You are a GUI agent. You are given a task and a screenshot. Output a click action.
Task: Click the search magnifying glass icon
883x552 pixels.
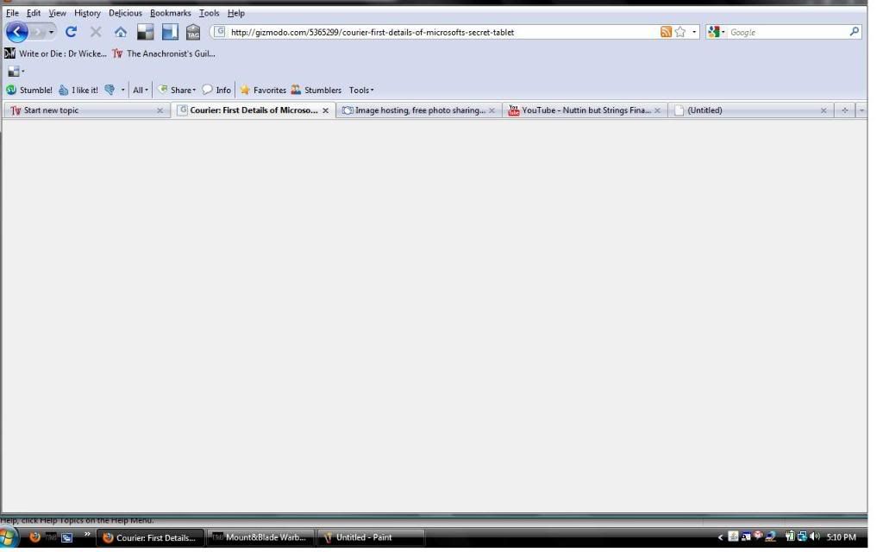tap(855, 32)
